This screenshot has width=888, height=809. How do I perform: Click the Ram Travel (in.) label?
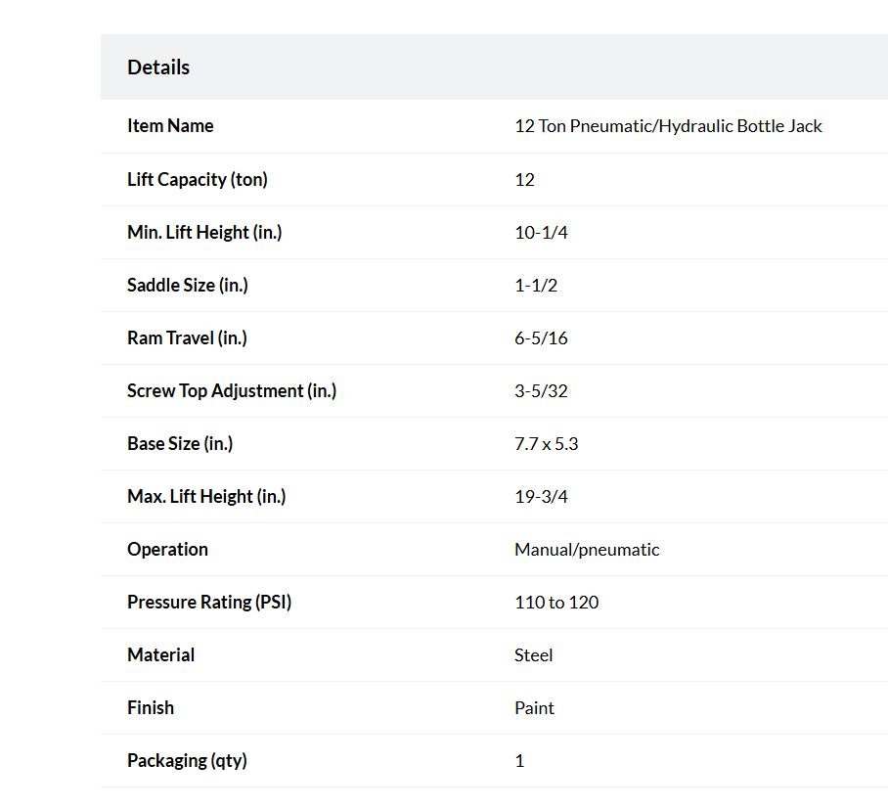[187, 338]
